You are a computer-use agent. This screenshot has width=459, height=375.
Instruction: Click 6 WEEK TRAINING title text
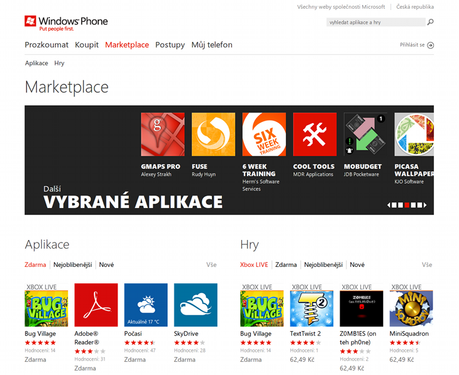pyautogui.click(x=259, y=170)
